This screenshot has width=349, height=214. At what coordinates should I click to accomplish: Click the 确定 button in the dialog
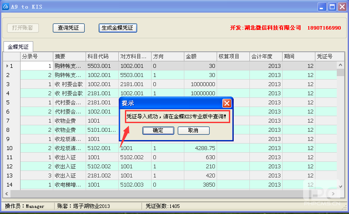pyautogui.click(x=158, y=130)
